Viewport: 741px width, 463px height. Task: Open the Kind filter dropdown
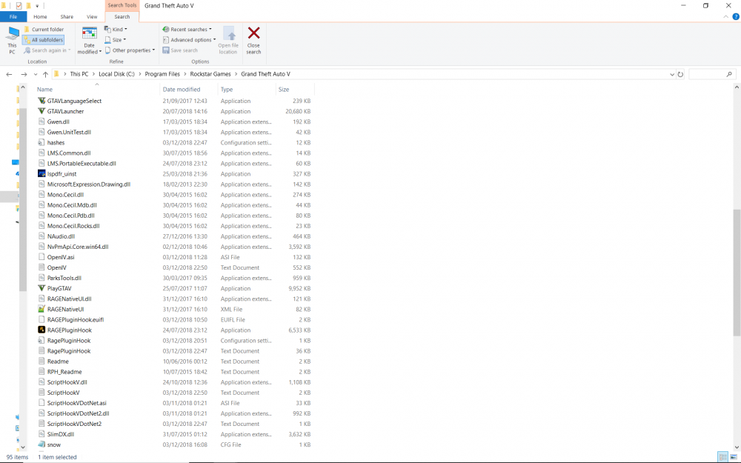pos(116,30)
